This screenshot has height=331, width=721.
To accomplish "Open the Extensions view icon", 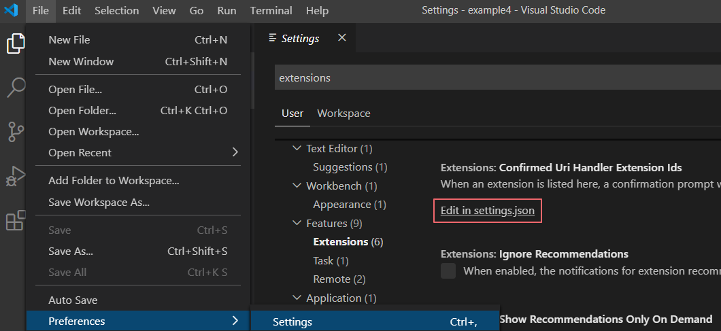I will coord(15,220).
